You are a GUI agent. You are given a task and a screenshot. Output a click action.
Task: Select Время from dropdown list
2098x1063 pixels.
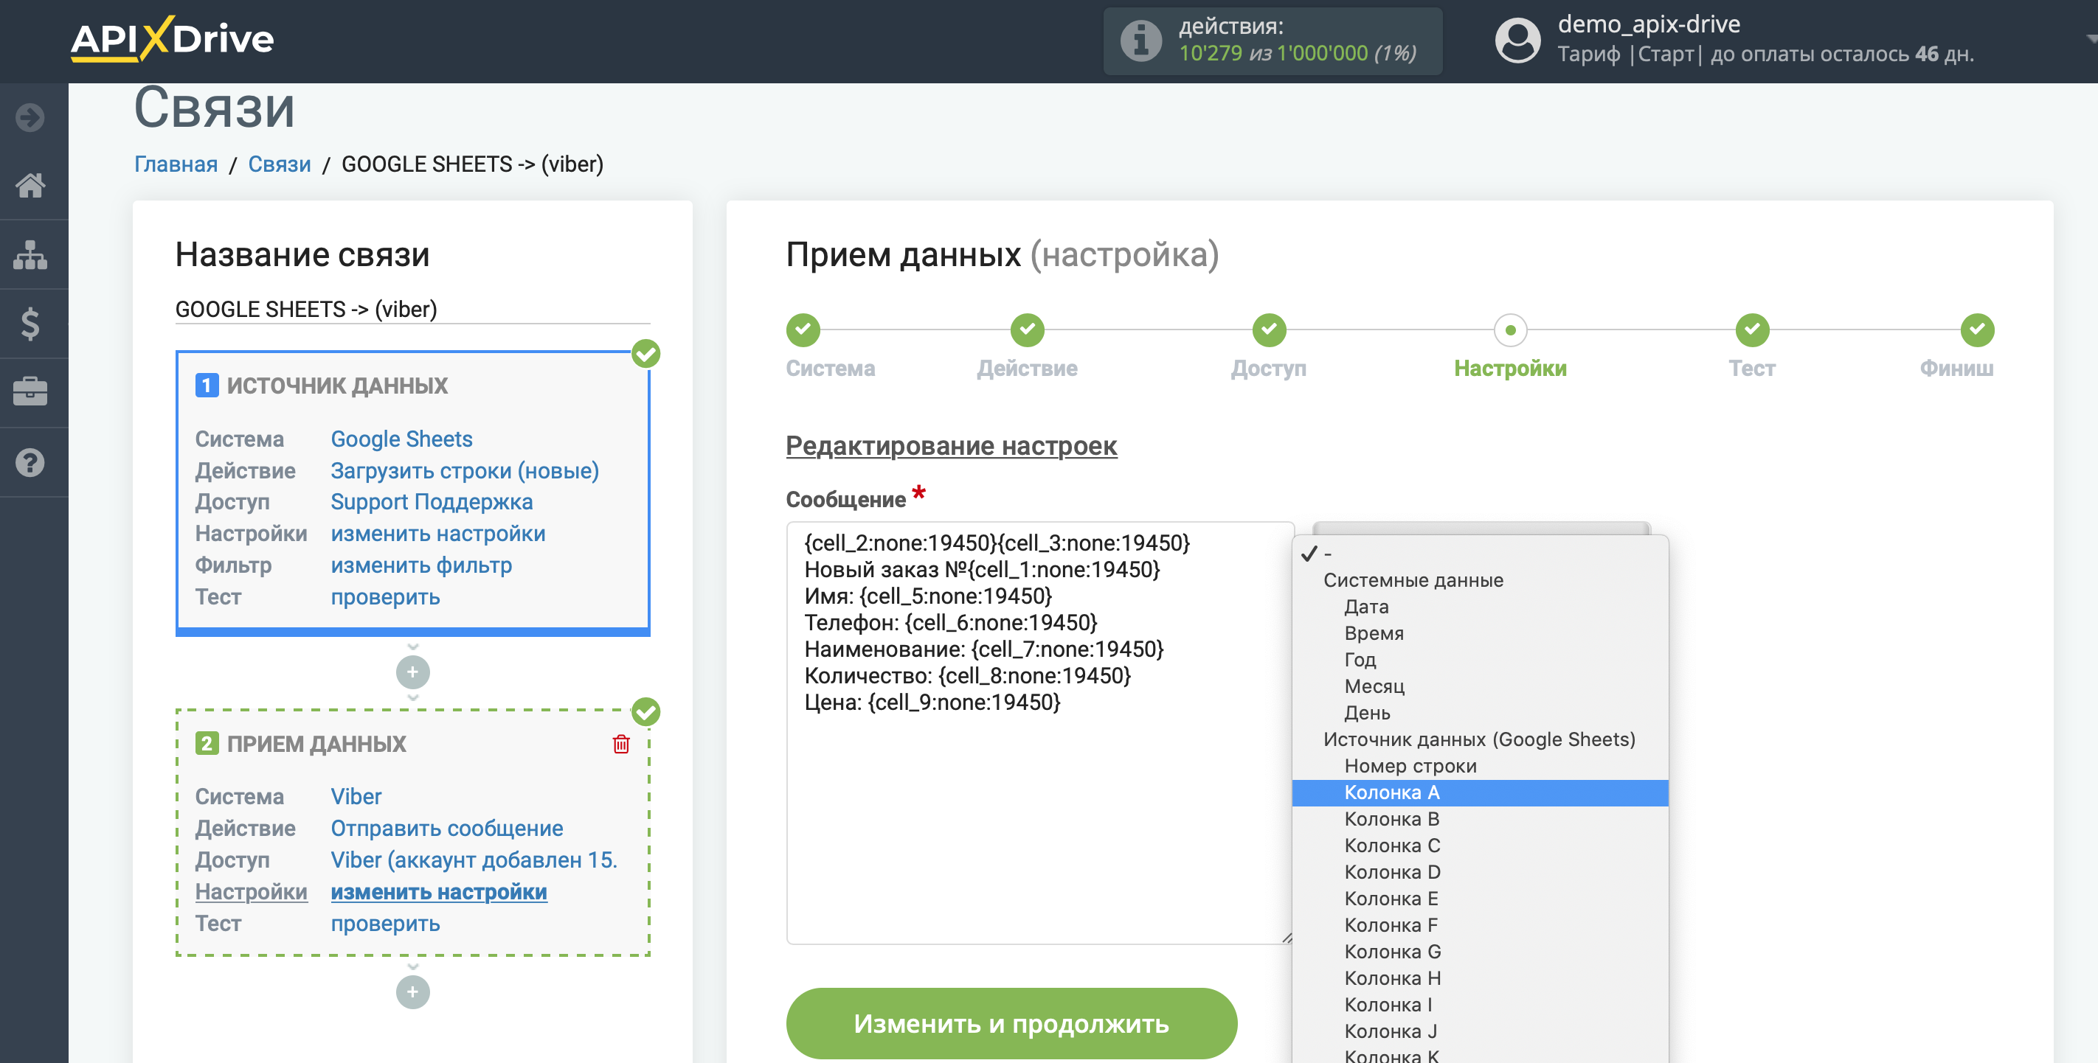click(x=1480, y=633)
